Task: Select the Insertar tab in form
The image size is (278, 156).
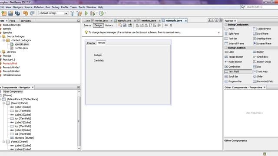Action: (91, 43)
